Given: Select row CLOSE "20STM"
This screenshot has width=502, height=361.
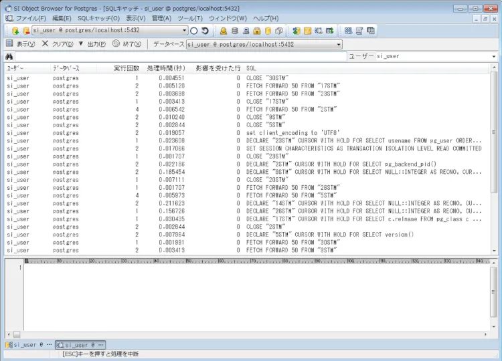Looking at the screenshot, I should (x=246, y=180).
